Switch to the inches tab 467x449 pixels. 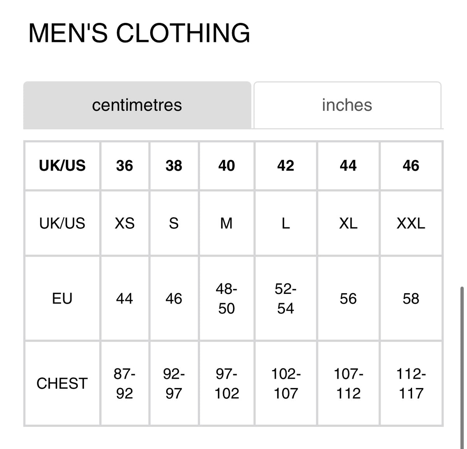[x=347, y=105]
